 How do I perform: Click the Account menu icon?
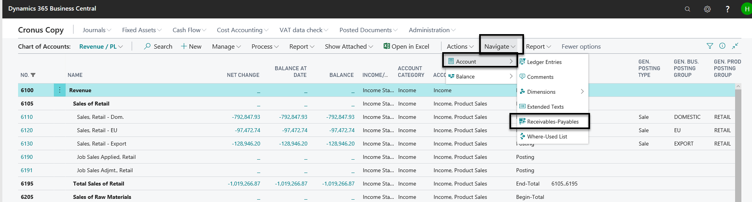pos(451,61)
